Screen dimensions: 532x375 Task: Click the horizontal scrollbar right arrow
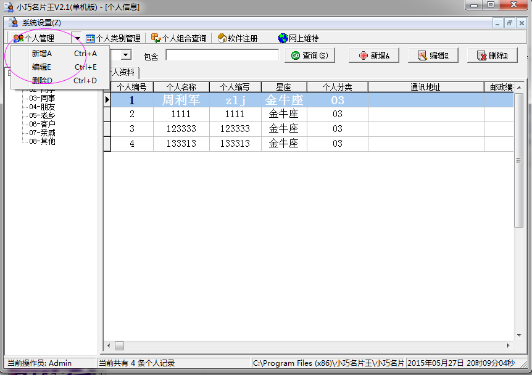[509, 345]
